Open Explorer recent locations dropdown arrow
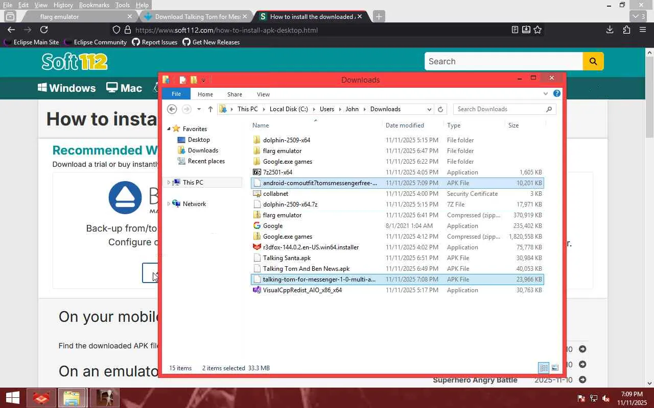654x408 pixels. click(199, 109)
